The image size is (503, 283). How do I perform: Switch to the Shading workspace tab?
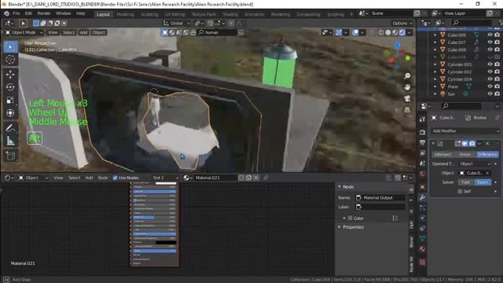point(230,14)
